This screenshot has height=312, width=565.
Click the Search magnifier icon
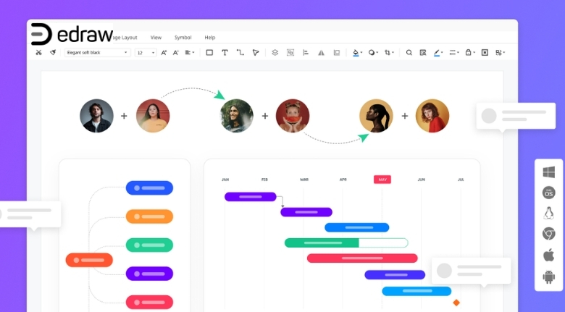pyautogui.click(x=409, y=53)
